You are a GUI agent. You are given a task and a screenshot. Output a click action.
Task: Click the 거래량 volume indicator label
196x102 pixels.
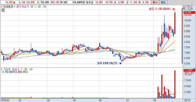click(x=7, y=69)
